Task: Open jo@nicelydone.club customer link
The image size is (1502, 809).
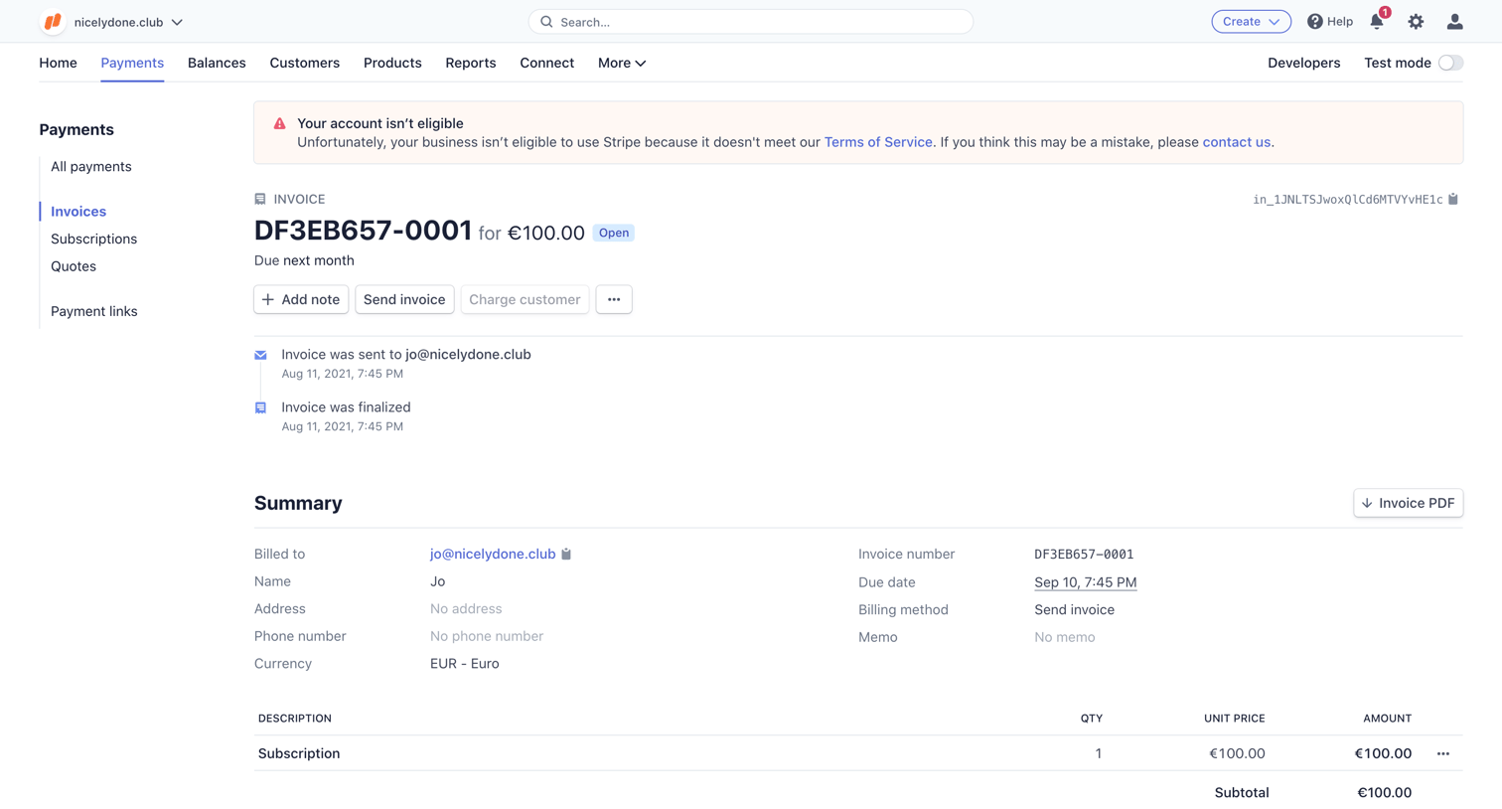Action: click(493, 554)
